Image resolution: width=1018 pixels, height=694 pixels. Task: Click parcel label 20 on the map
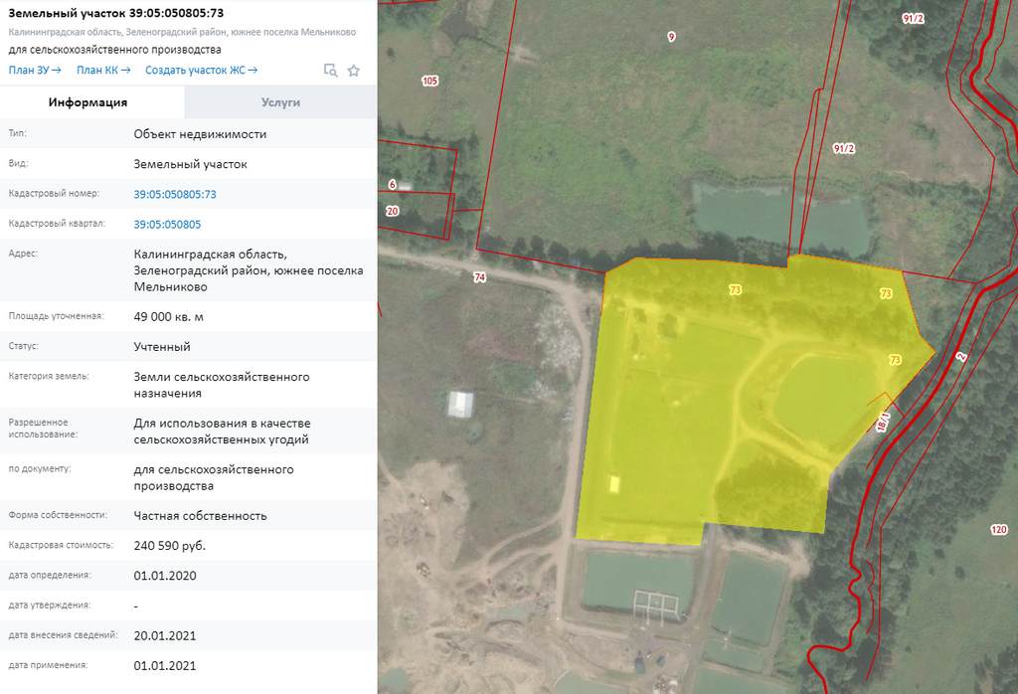(x=392, y=211)
